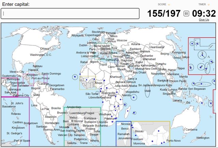Click the Moscow label on the map
The width and height of the screenshot is (218, 148).
click(x=122, y=40)
